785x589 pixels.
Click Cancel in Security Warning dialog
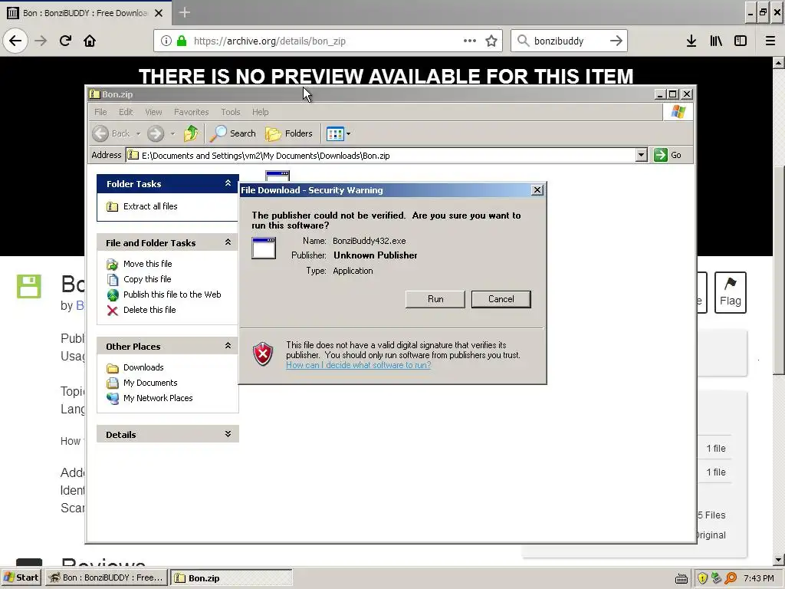(x=501, y=299)
